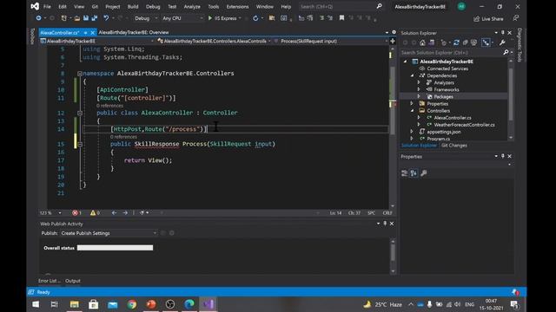This screenshot has height=312, width=556.
Task: Click the Save All toolbar icon
Action: click(x=95, y=18)
